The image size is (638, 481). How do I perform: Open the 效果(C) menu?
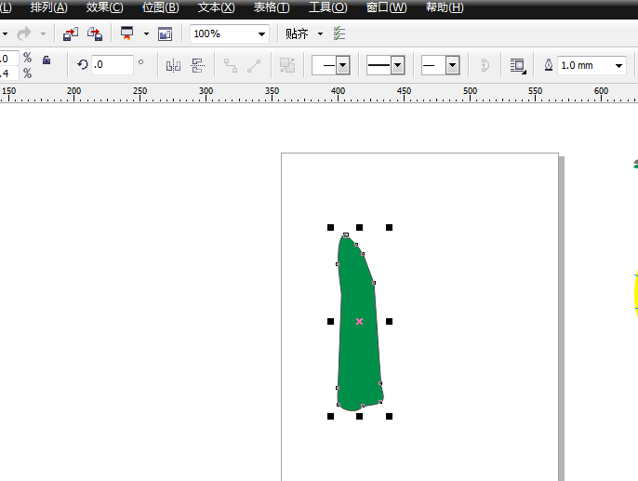click(x=104, y=7)
